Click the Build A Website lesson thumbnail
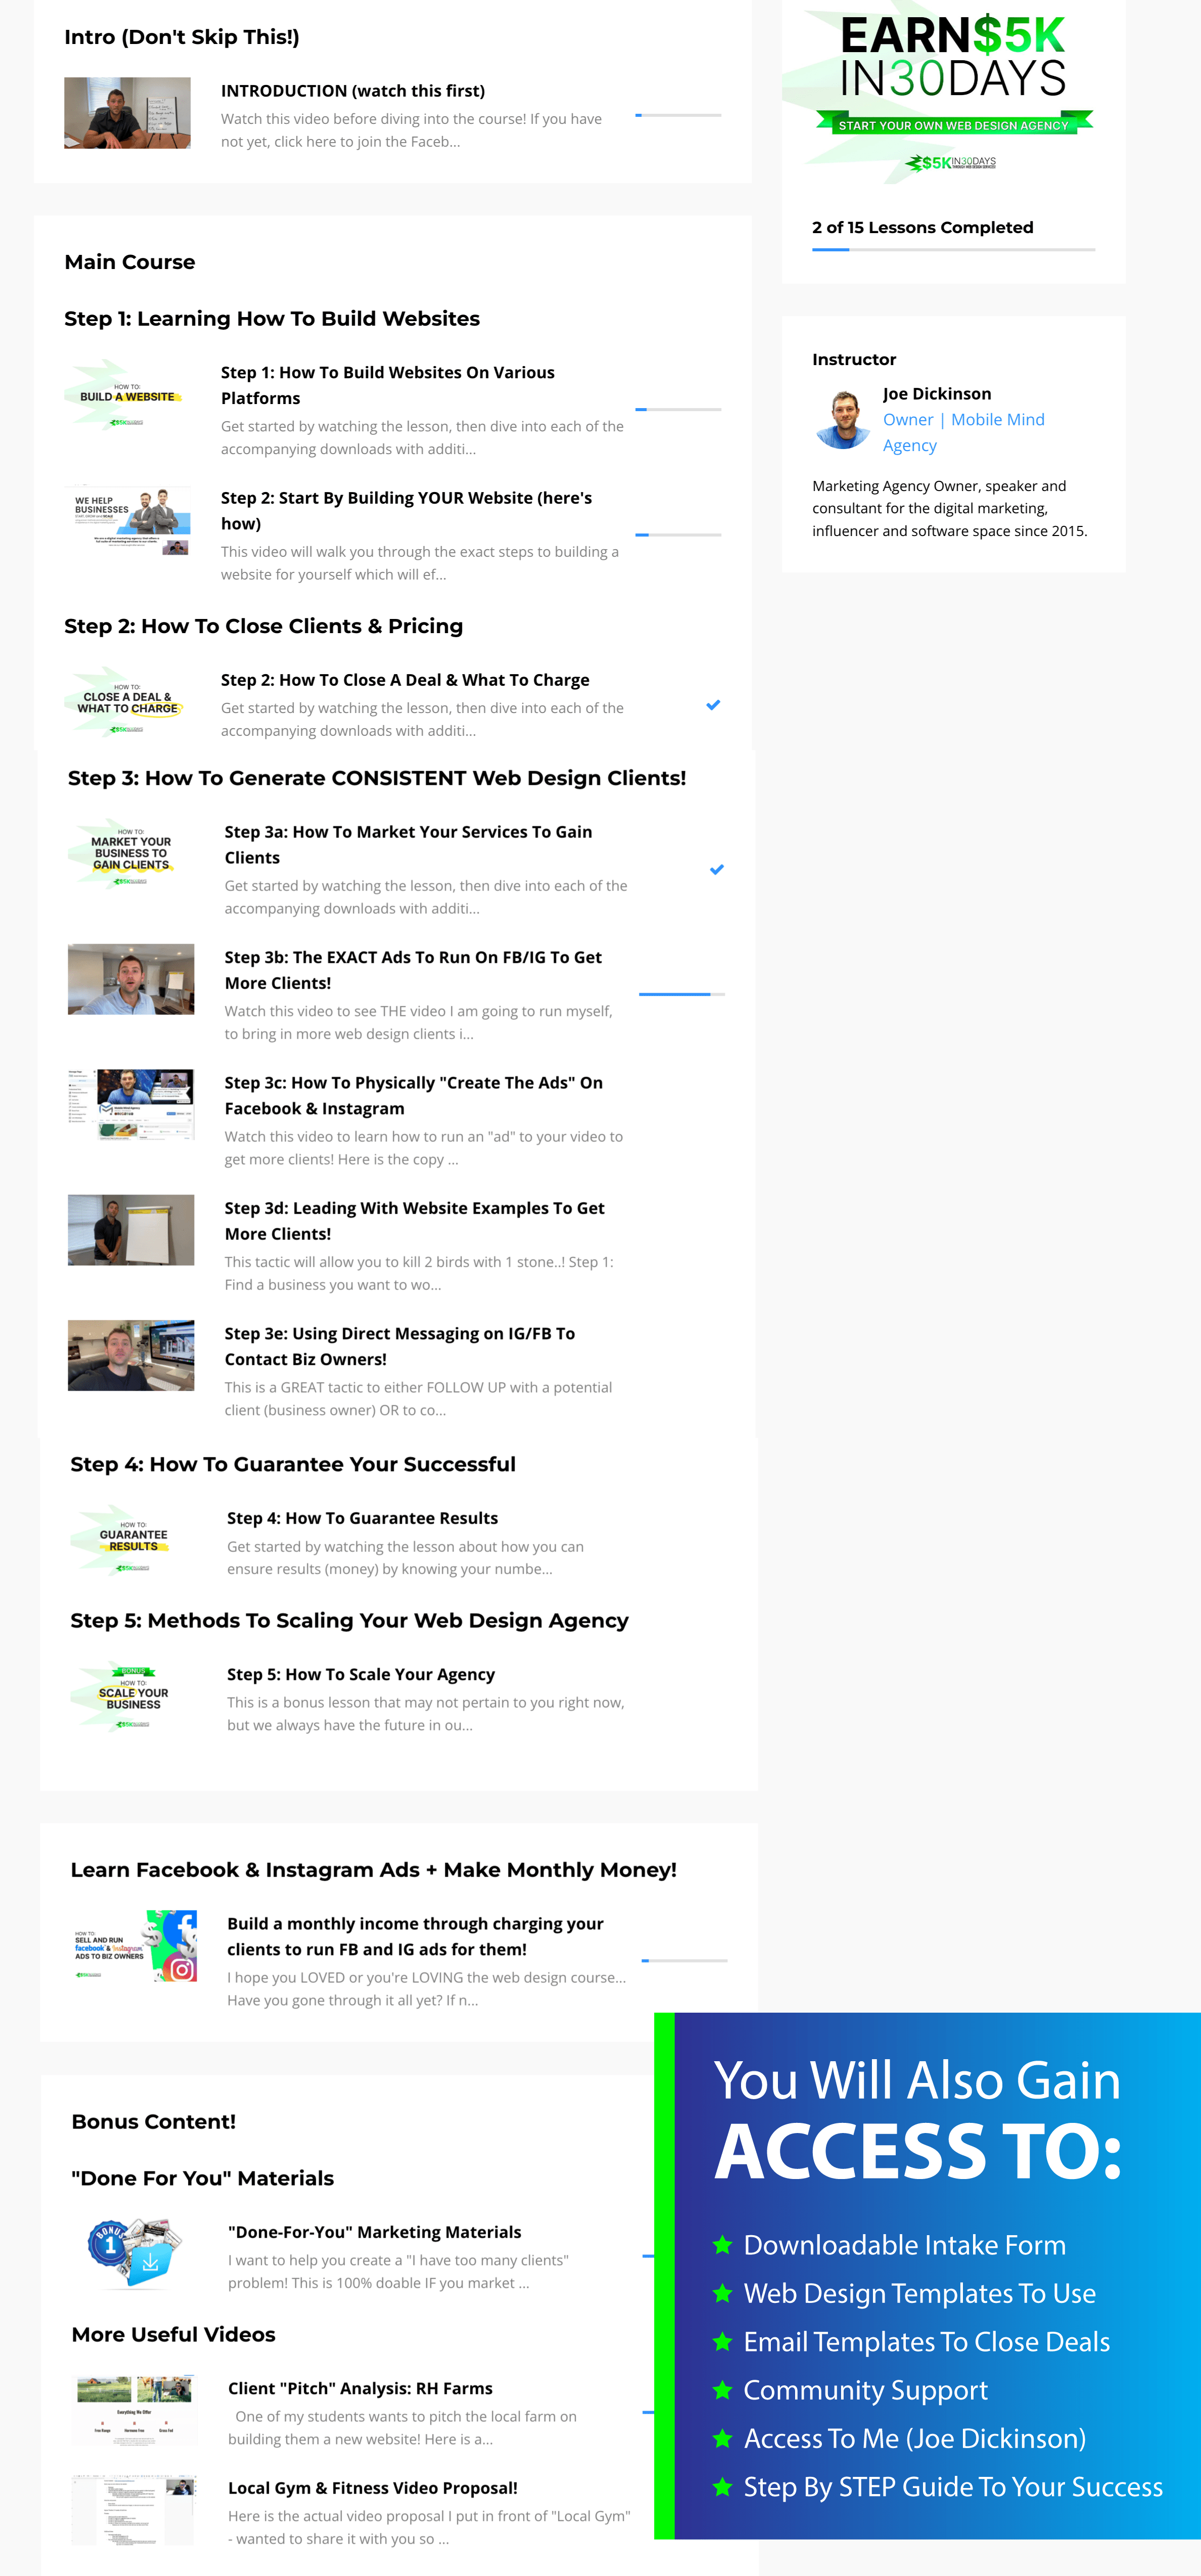1201x2576 pixels. [x=127, y=395]
